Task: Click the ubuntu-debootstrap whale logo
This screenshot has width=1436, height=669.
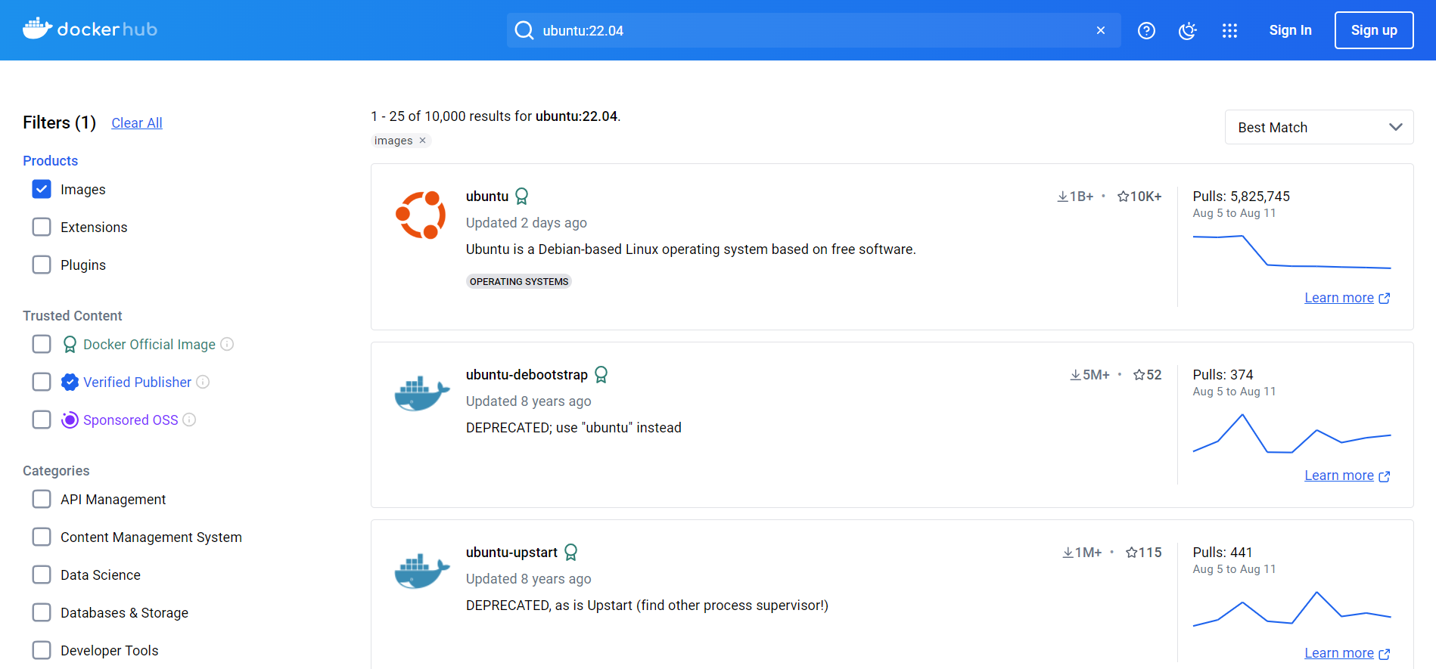Action: [422, 393]
